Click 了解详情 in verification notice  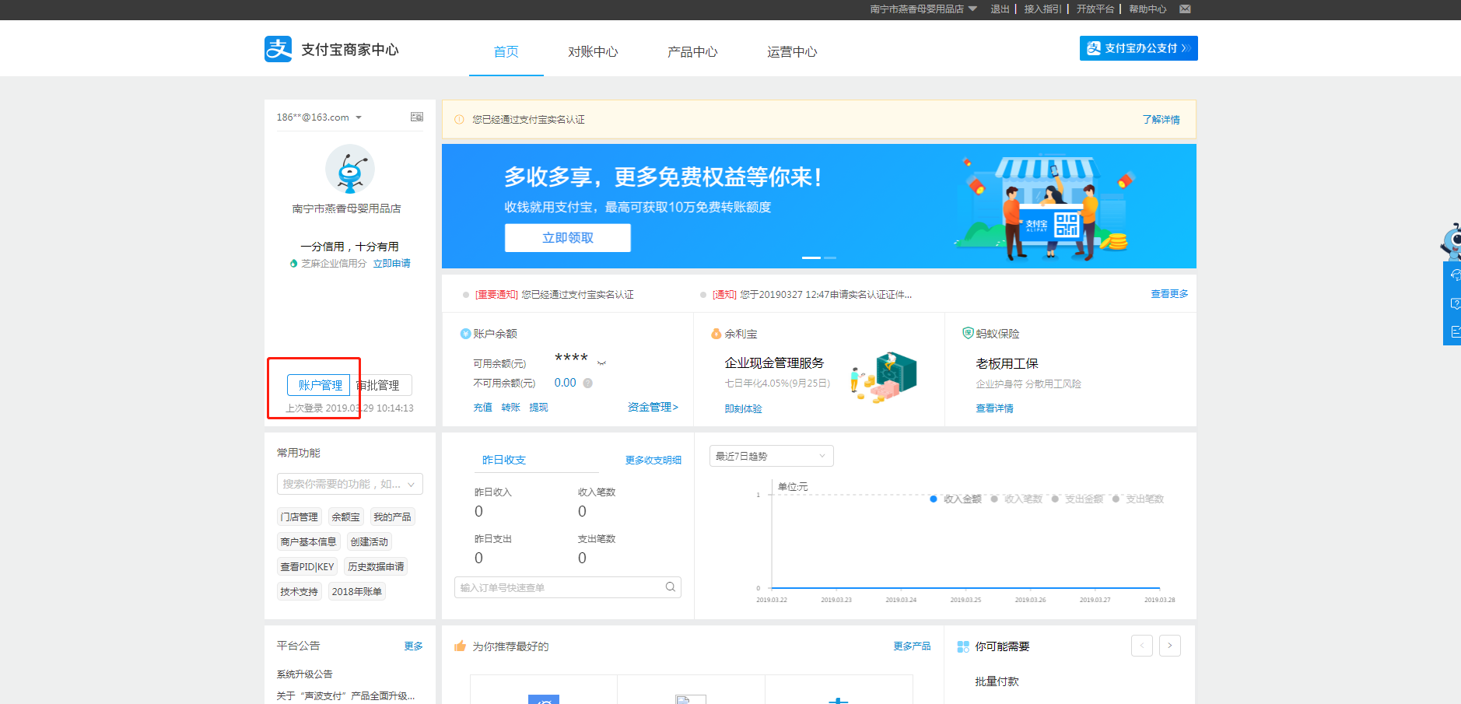click(1161, 119)
